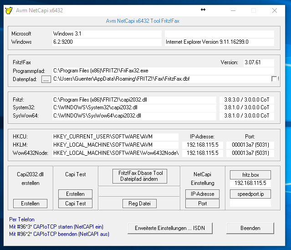Click the Avm NetCapi x6432 Tool Fritz!Fax heading
291x250 pixels.
(x=143, y=21)
